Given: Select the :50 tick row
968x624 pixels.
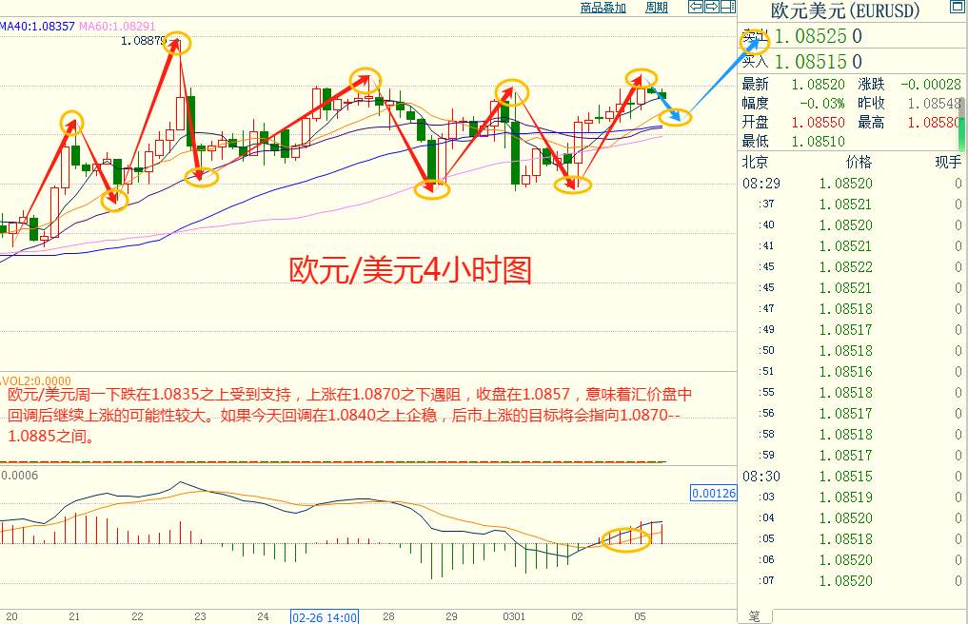Looking at the screenshot, I should [x=852, y=351].
